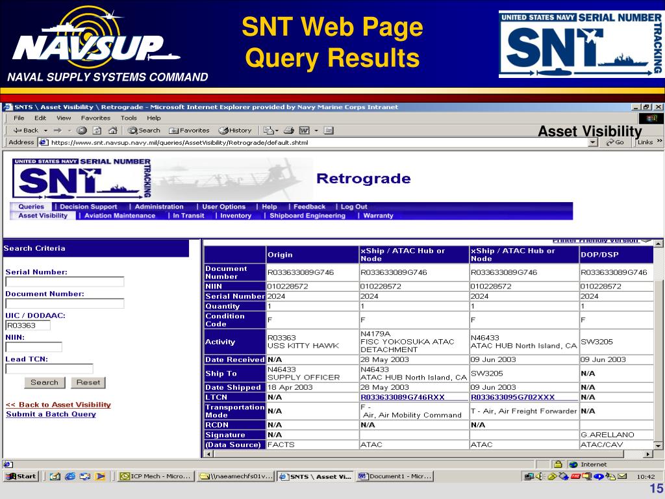Screen dimensions: 665x499
Task: Open the Edit menu
Action: (x=40, y=118)
